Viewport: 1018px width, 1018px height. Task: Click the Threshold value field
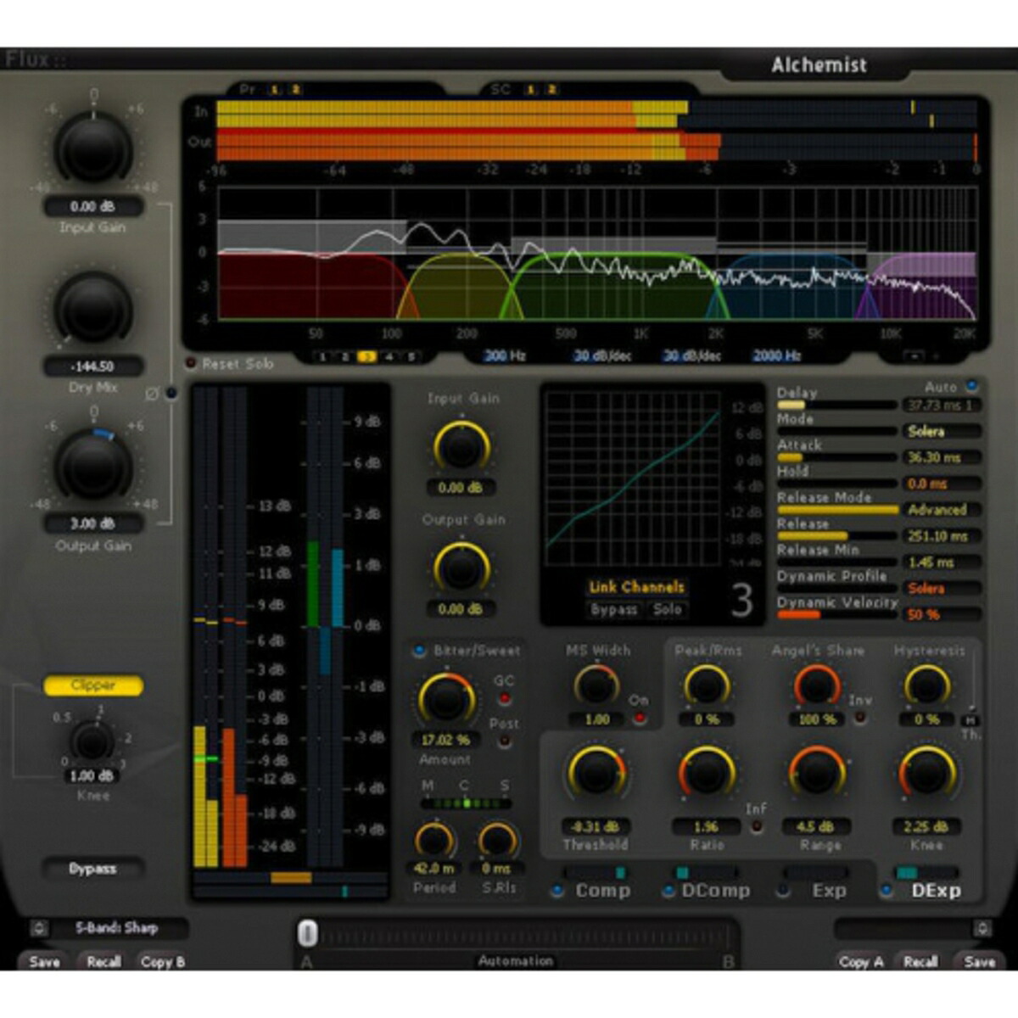[596, 826]
